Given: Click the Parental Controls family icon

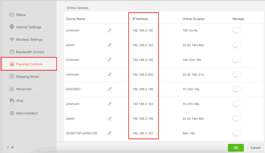Looking at the screenshot, I should click(x=12, y=64).
